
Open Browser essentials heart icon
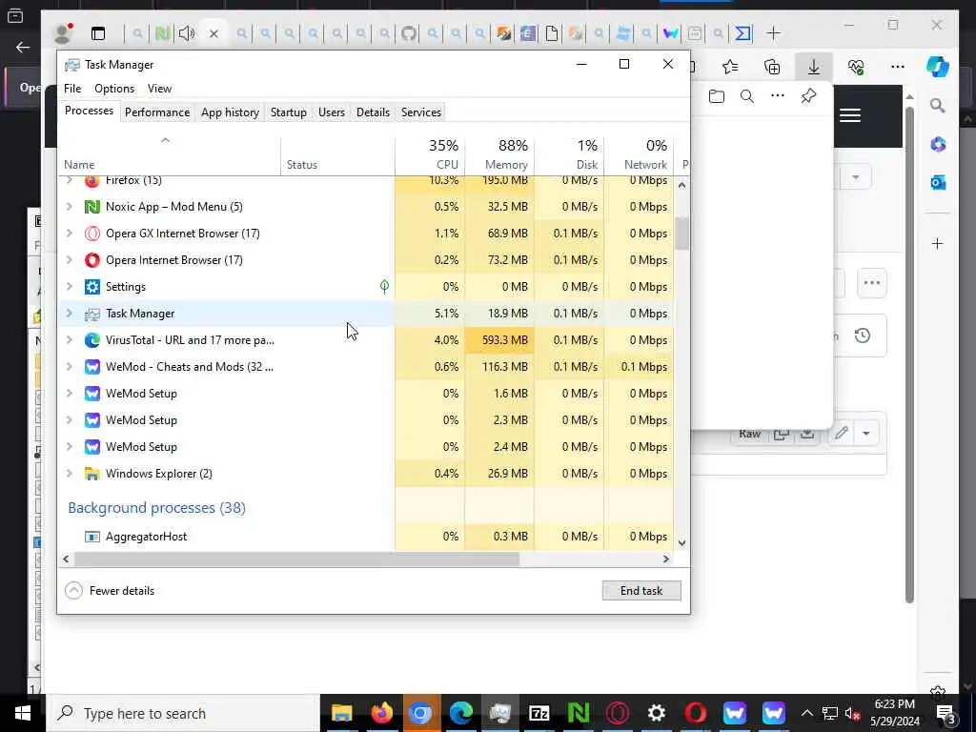tap(856, 67)
